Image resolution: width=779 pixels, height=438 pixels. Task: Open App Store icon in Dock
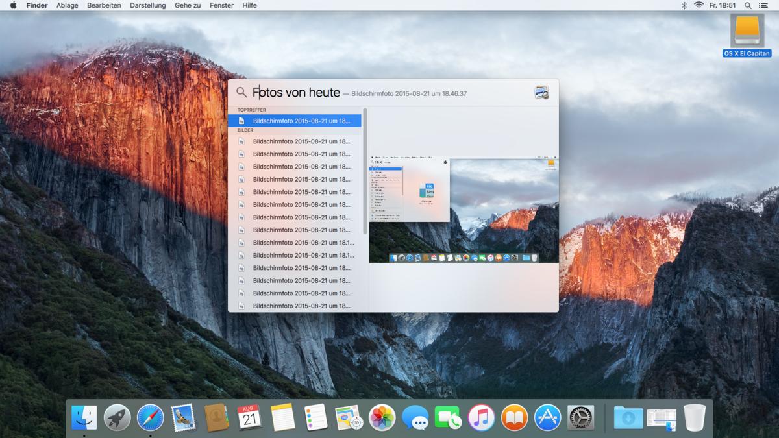(x=547, y=418)
